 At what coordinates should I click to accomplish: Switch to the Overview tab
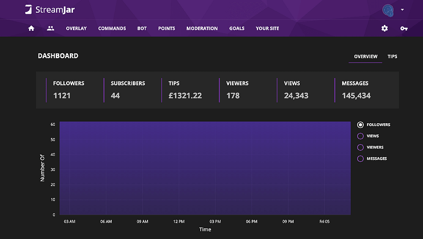[365, 56]
